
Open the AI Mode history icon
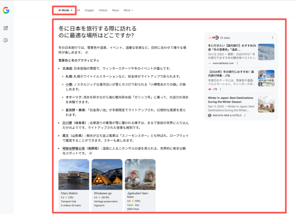point(6,40)
